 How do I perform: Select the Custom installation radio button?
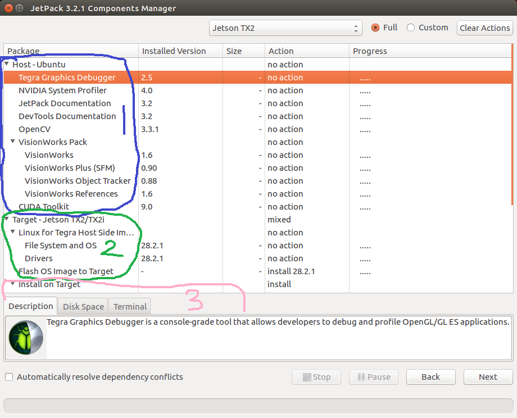coord(410,28)
